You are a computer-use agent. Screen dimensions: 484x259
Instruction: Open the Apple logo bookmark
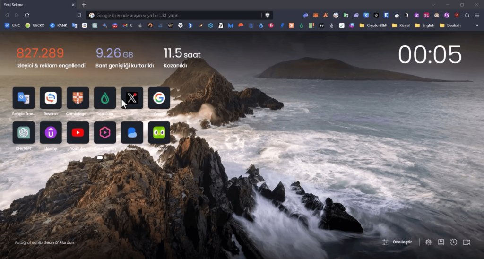pyautogui.click(x=140, y=26)
